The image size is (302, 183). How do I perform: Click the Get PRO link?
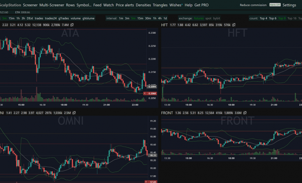[201, 5]
